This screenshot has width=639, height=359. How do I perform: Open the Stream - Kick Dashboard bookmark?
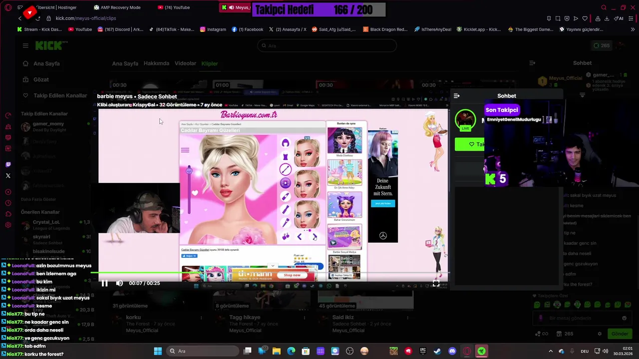[x=39, y=29]
